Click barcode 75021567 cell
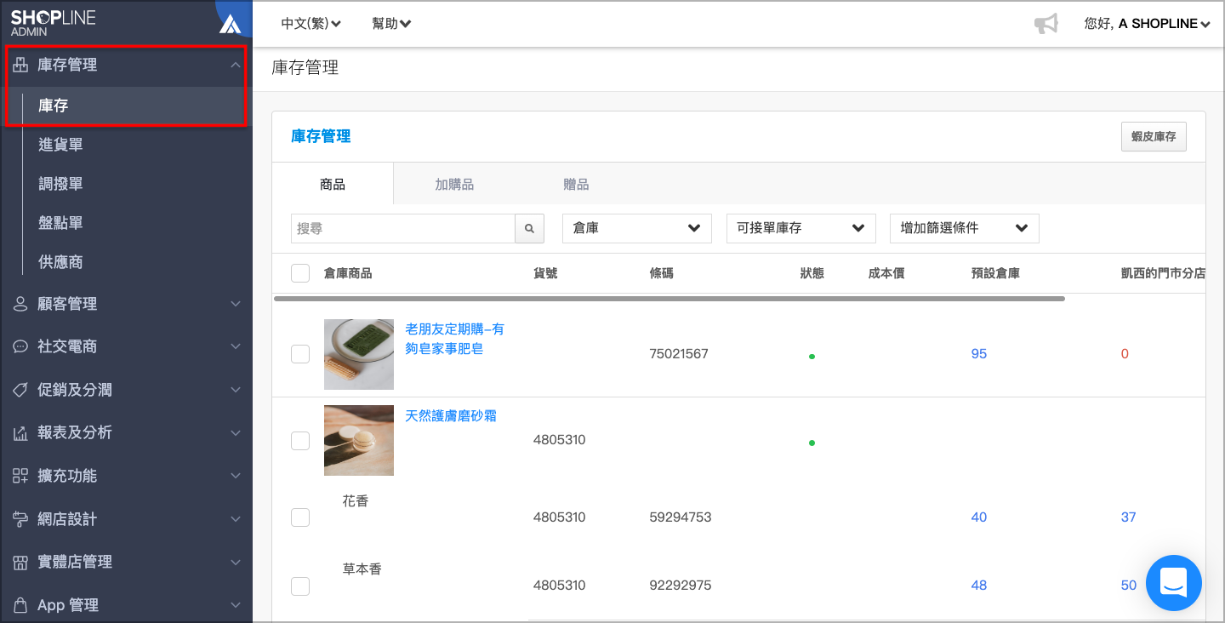This screenshot has height=623, width=1225. [679, 354]
